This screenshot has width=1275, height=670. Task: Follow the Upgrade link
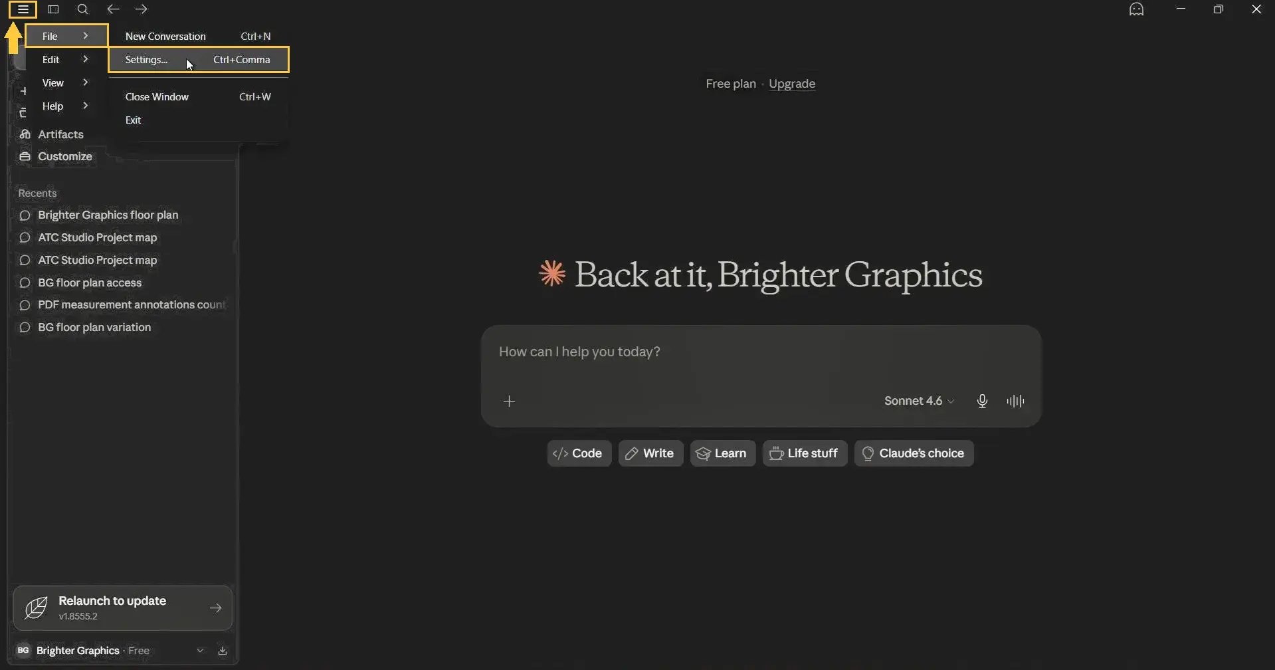[792, 84]
